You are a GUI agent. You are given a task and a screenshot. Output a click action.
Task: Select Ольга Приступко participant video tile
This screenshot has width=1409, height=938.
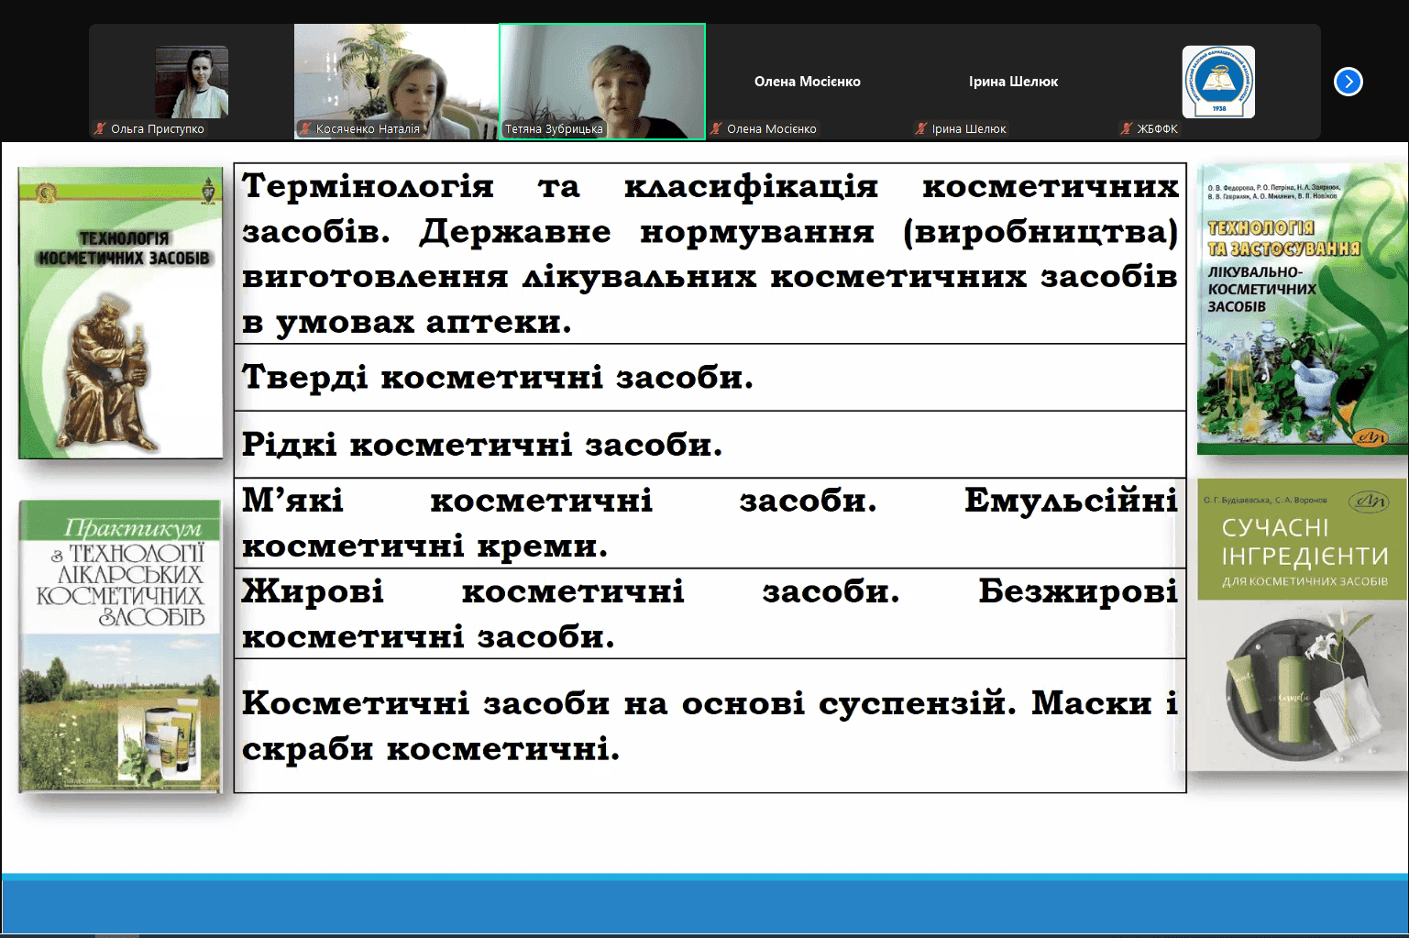click(192, 82)
